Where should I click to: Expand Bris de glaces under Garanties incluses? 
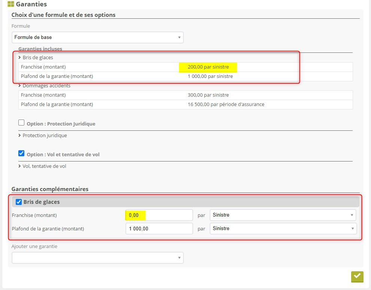37,58
